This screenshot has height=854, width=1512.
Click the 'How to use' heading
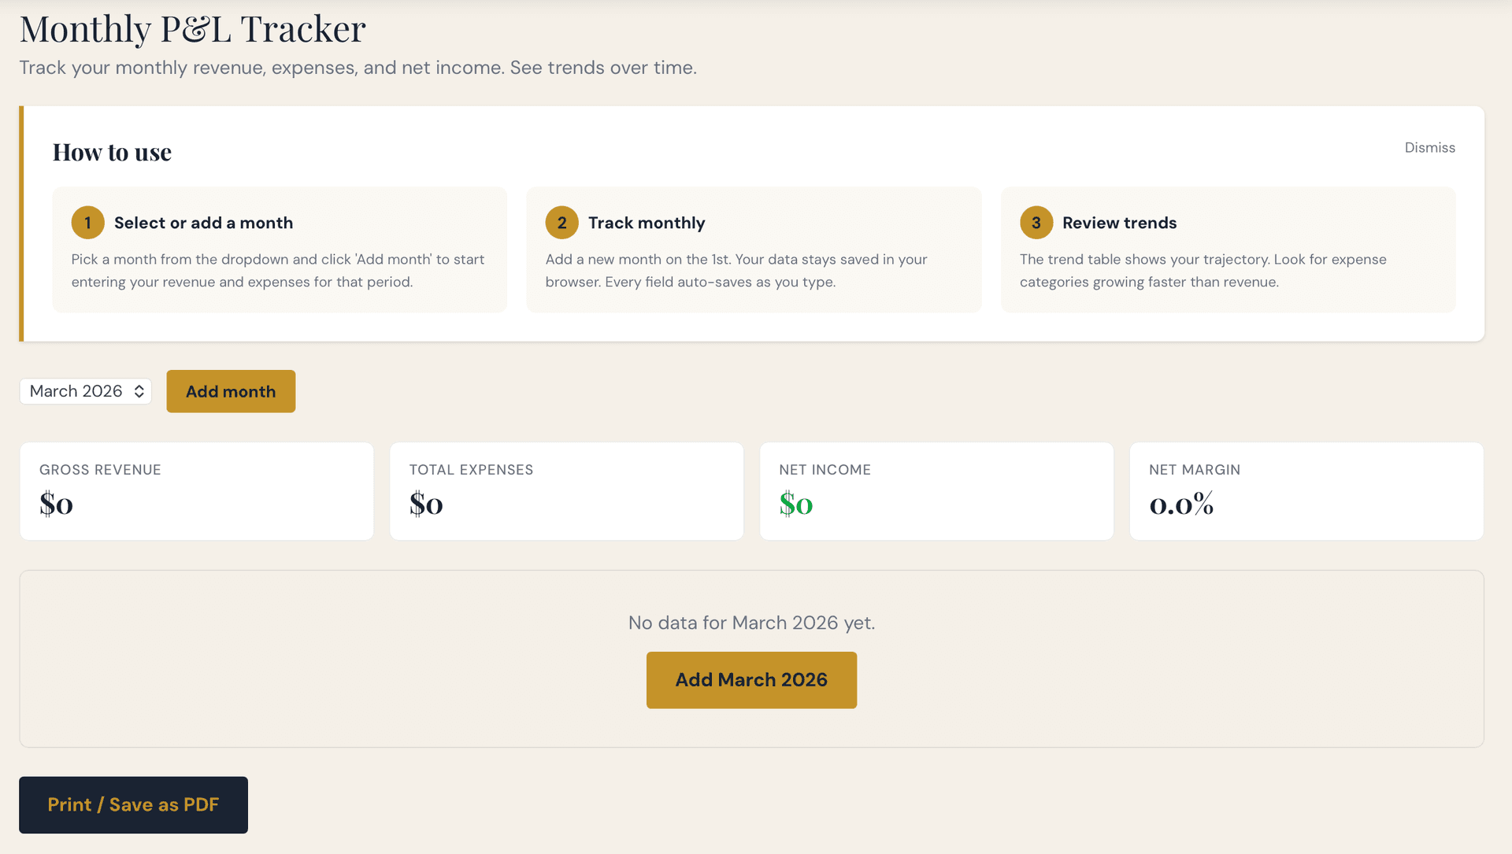(112, 151)
